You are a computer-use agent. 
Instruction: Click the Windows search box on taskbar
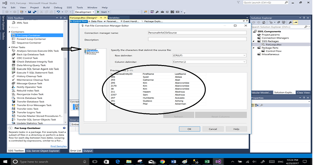(x=50, y=161)
